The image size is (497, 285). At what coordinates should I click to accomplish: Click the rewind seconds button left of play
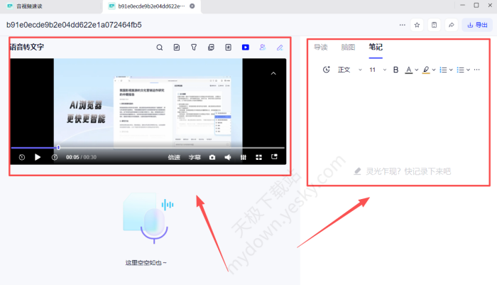point(21,157)
